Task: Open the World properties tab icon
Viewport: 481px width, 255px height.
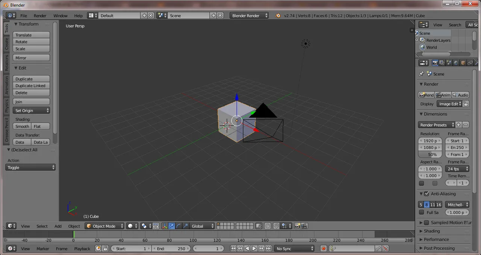Action: pos(456,63)
